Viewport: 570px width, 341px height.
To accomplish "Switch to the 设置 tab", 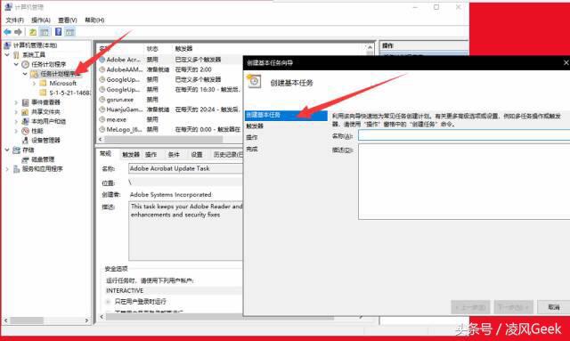I will tap(197, 155).
